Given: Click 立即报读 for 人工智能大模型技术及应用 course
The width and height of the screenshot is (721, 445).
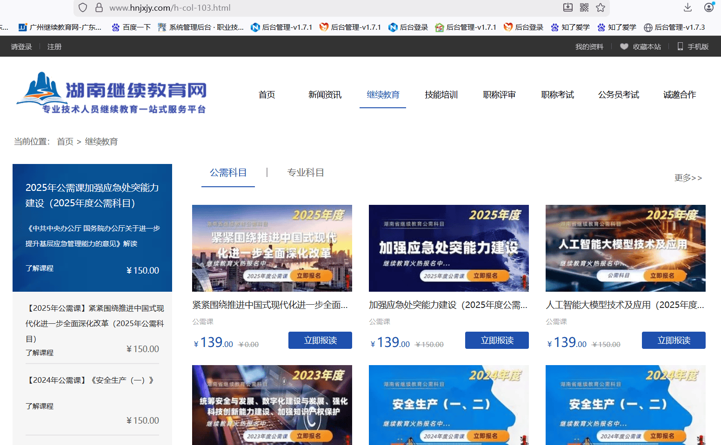Looking at the screenshot, I should 674,340.
